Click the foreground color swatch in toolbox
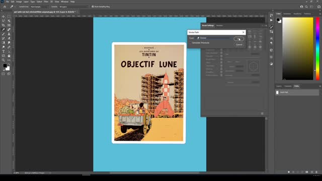Screen dimensions: 322x181 point(5,66)
